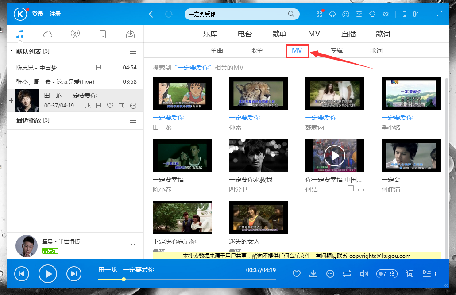Screen dimensions: 456x295
Task: Mute the volume speaker
Action: pos(364,274)
